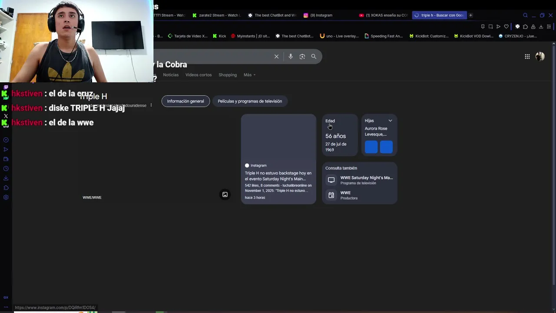This screenshot has height=313, width=556.
Task: Open the uno - Live overlay bookmark
Action: coord(339,36)
